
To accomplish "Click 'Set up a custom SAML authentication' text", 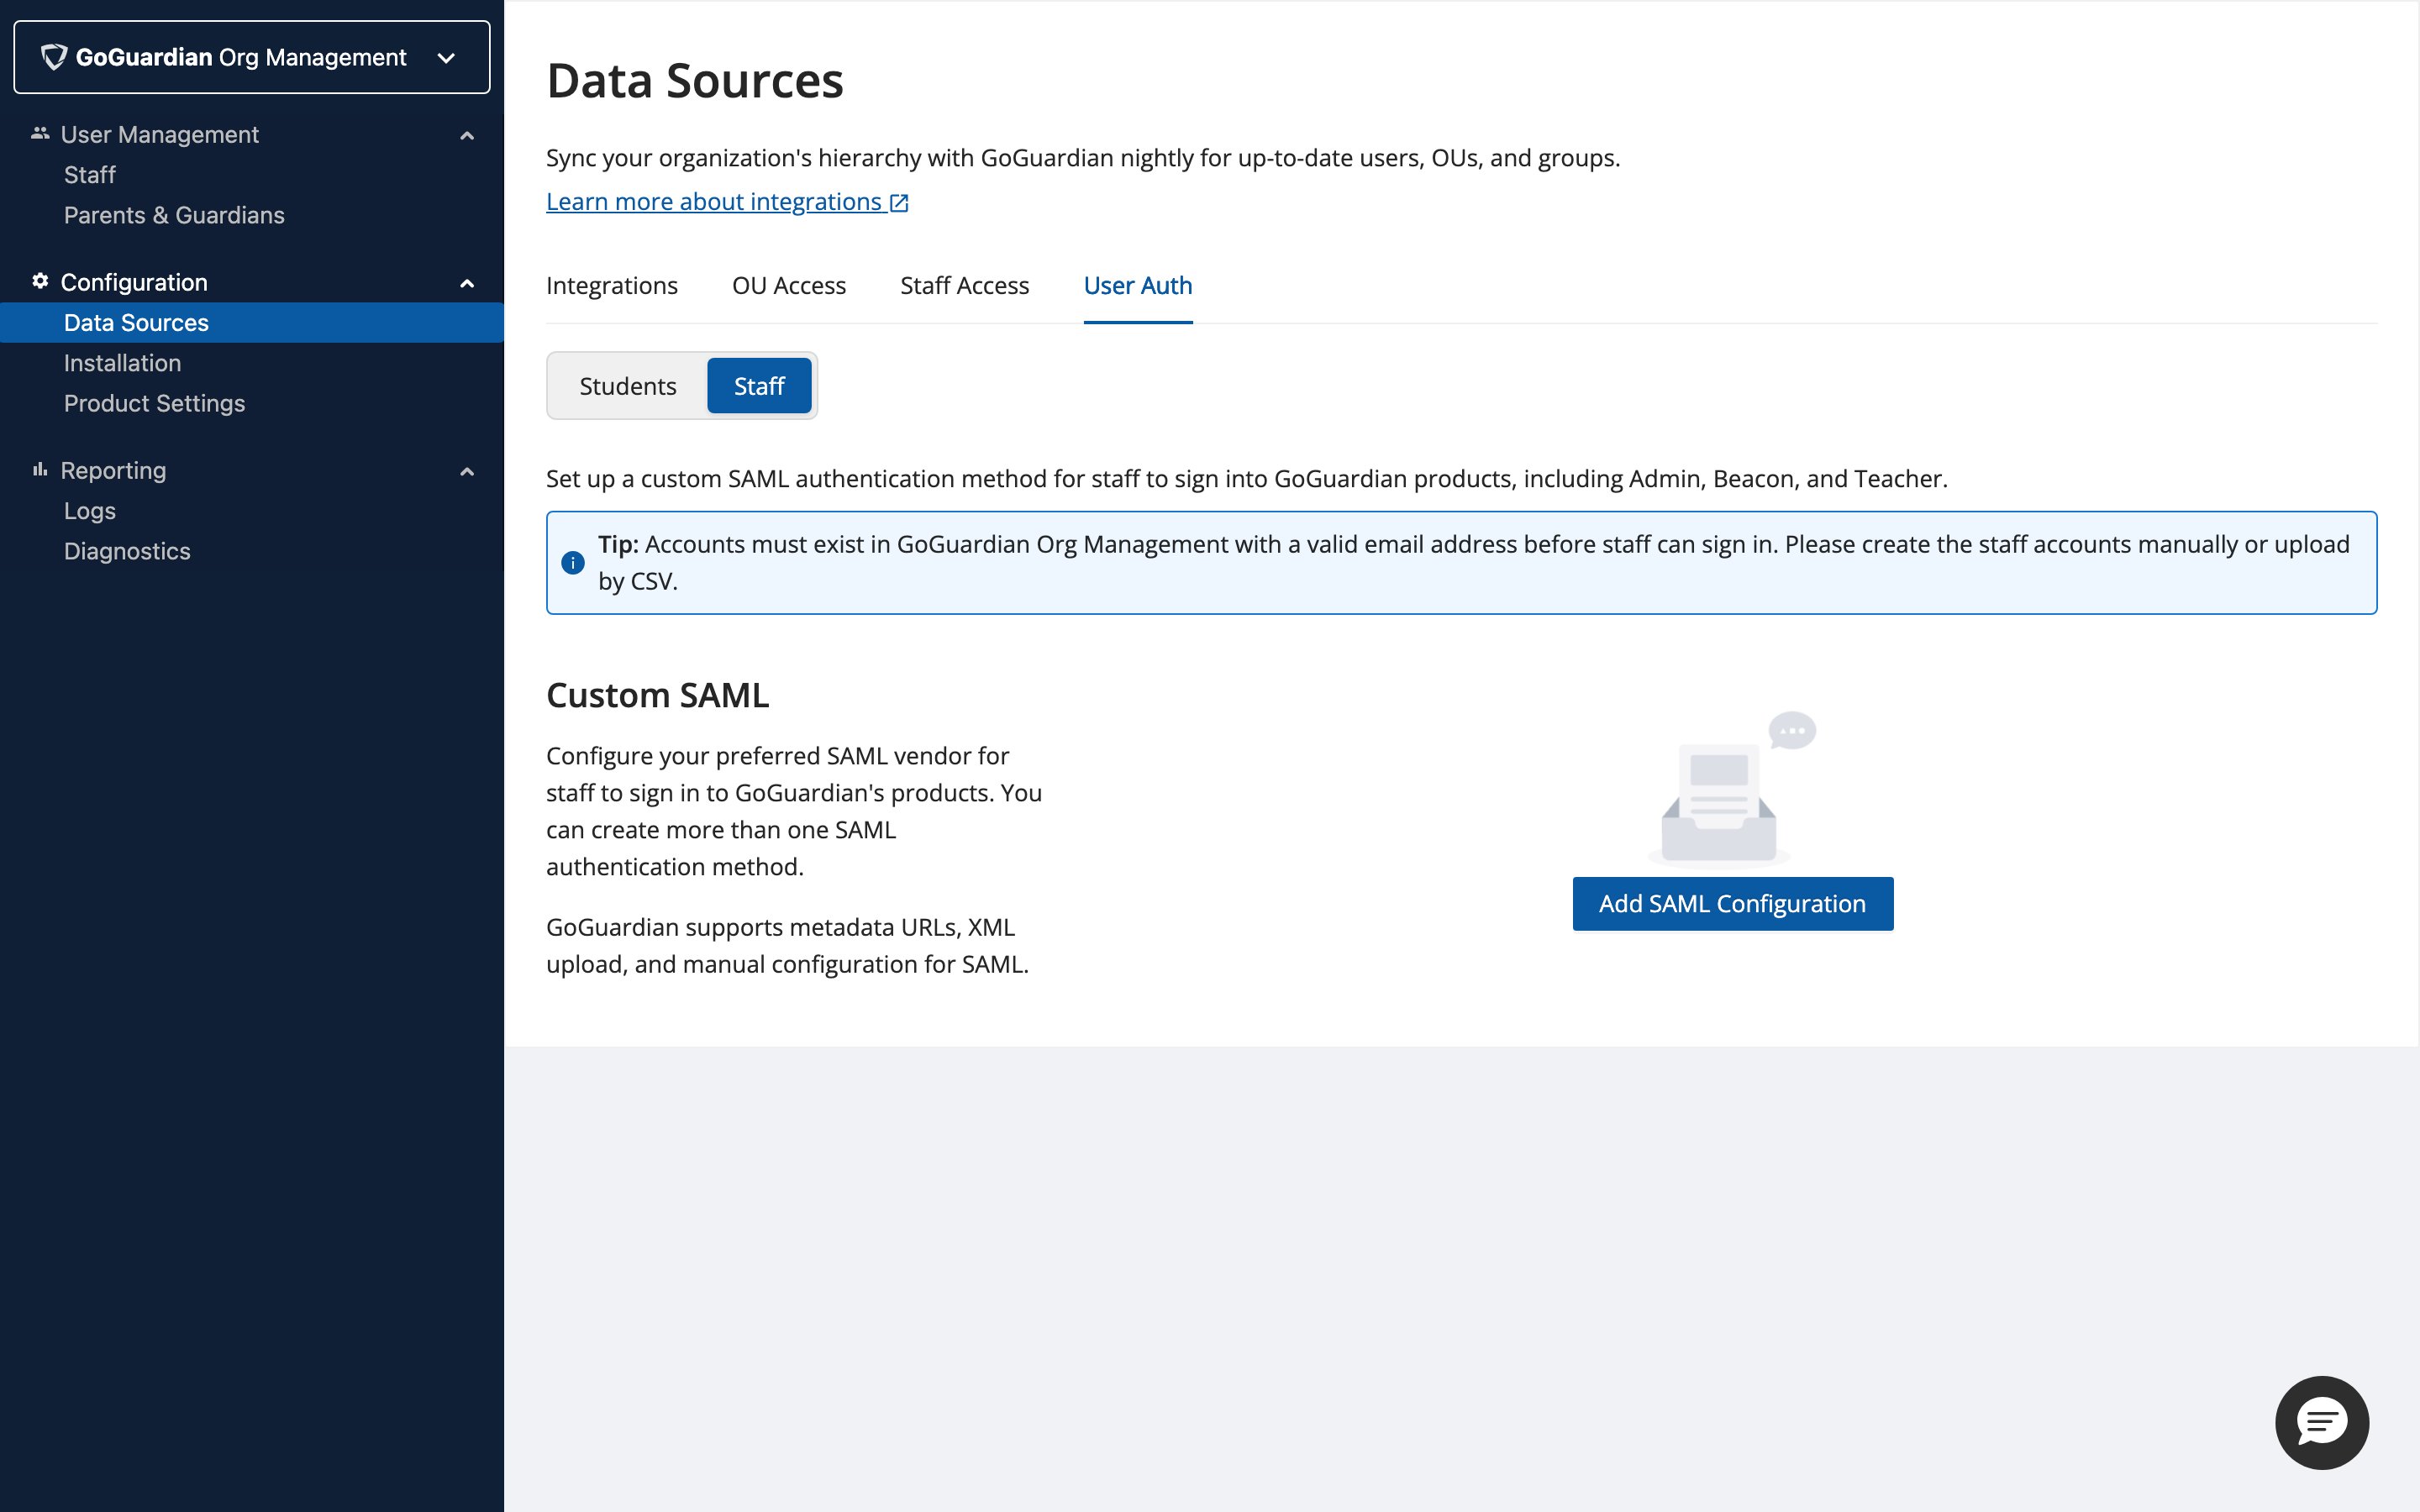I will pos(1246,479).
